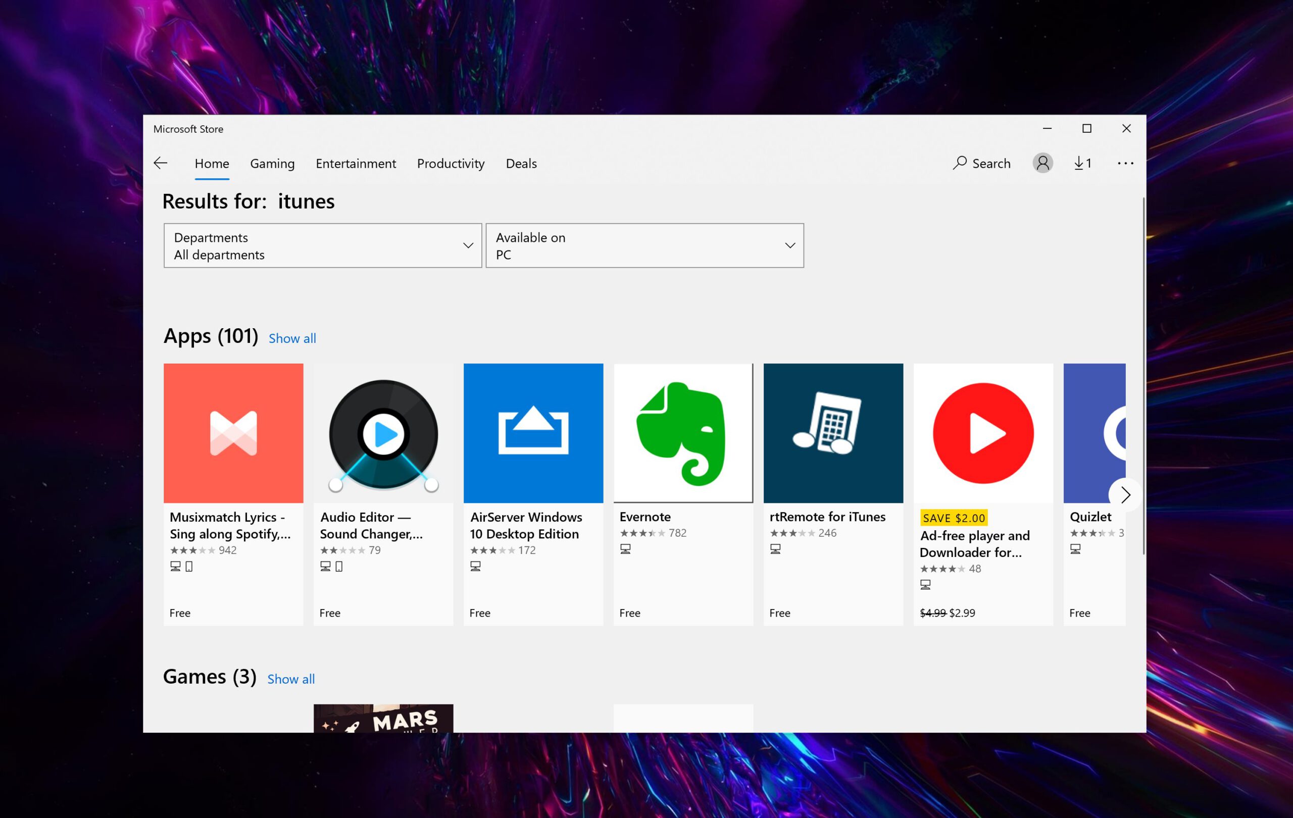1293x818 pixels.
Task: Click the Search magnifier icon
Action: (960, 163)
